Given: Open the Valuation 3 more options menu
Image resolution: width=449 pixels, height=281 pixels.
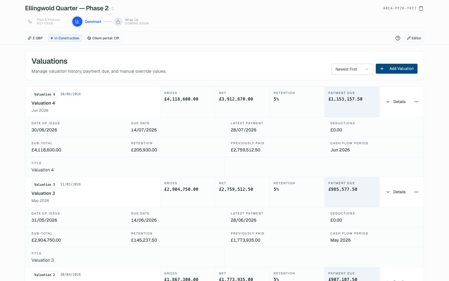Looking at the screenshot, I should [416, 192].
